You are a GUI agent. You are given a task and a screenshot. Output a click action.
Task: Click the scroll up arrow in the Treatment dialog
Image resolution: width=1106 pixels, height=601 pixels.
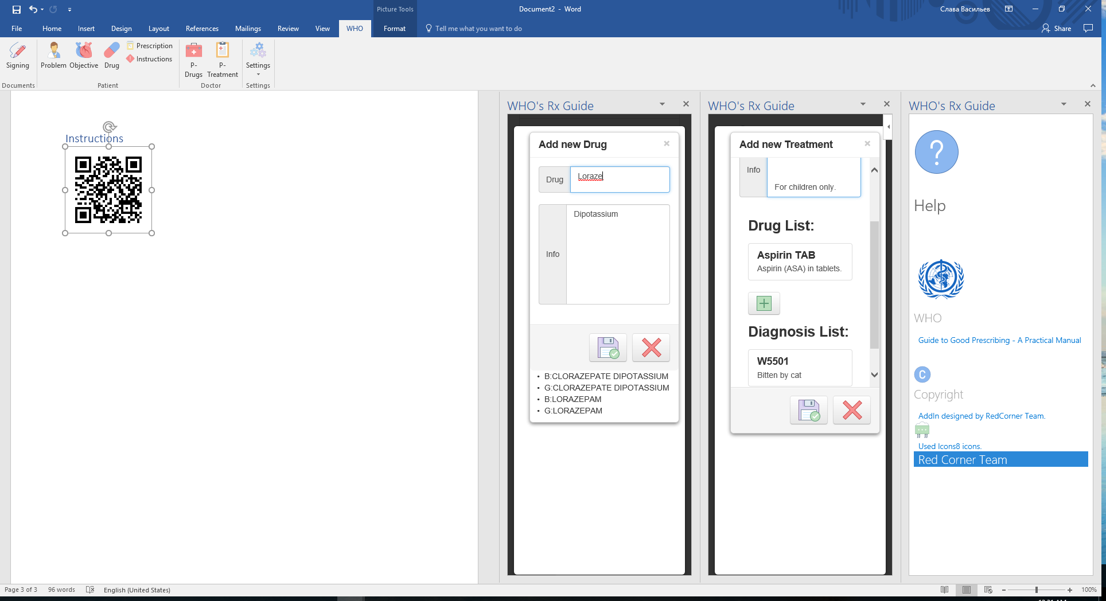pos(874,170)
